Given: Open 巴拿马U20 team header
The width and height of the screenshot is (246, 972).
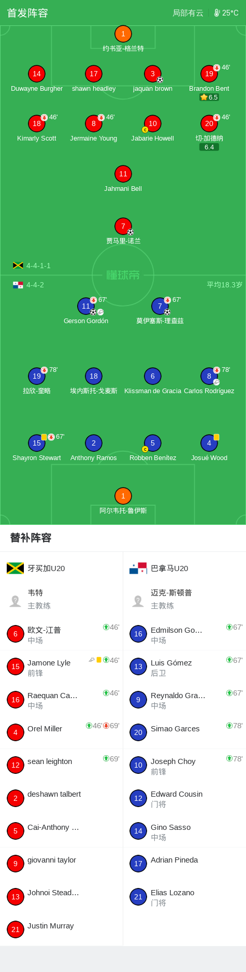Looking at the screenshot, I should 159,568.
